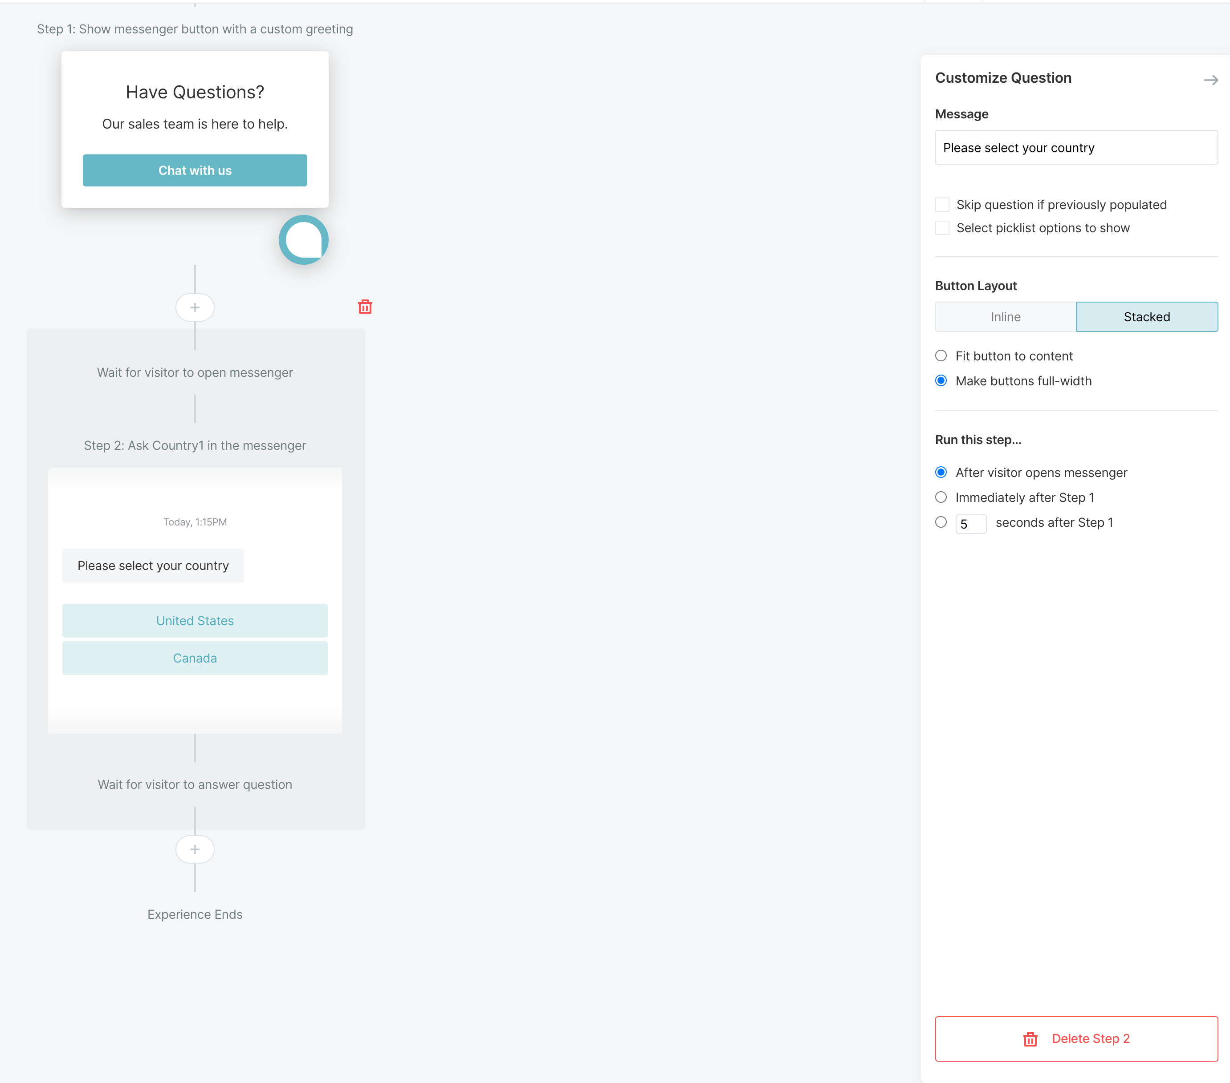1230x1083 pixels.
Task: Select Inline button layout tab
Action: (1004, 317)
